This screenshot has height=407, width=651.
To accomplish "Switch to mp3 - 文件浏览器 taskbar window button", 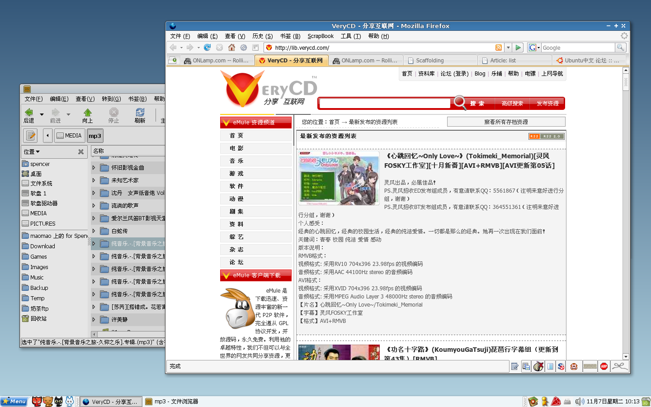I will pyautogui.click(x=171, y=401).
